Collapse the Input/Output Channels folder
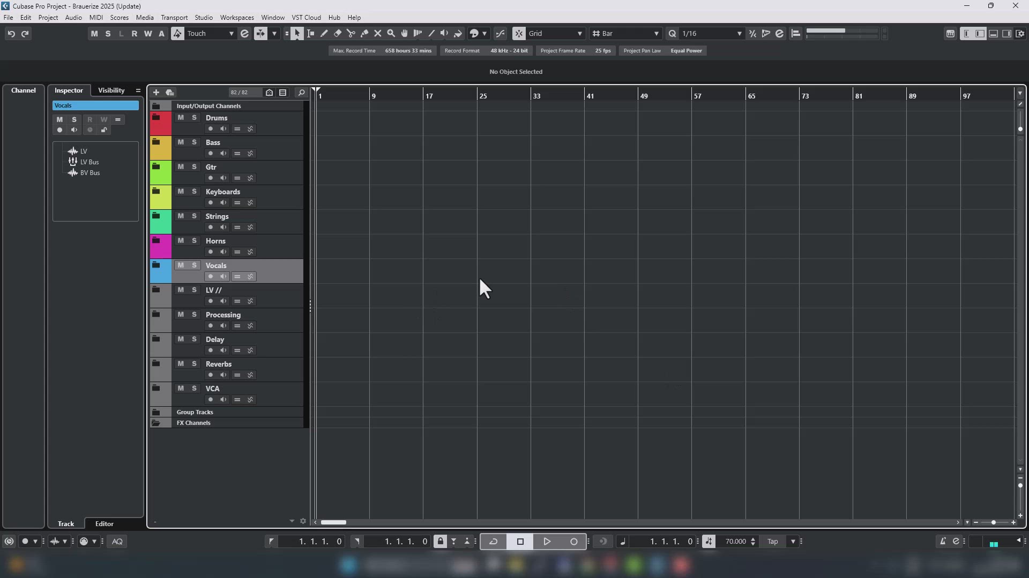The width and height of the screenshot is (1029, 578). 156,106
